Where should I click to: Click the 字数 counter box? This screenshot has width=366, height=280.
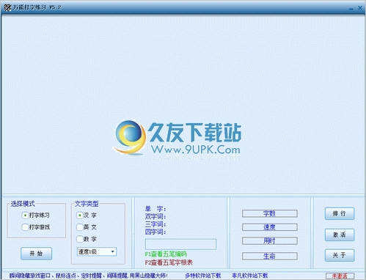(x=270, y=213)
